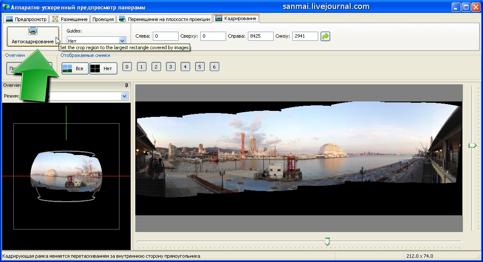
Task: Click the panorama preview image
Action: (x=298, y=150)
